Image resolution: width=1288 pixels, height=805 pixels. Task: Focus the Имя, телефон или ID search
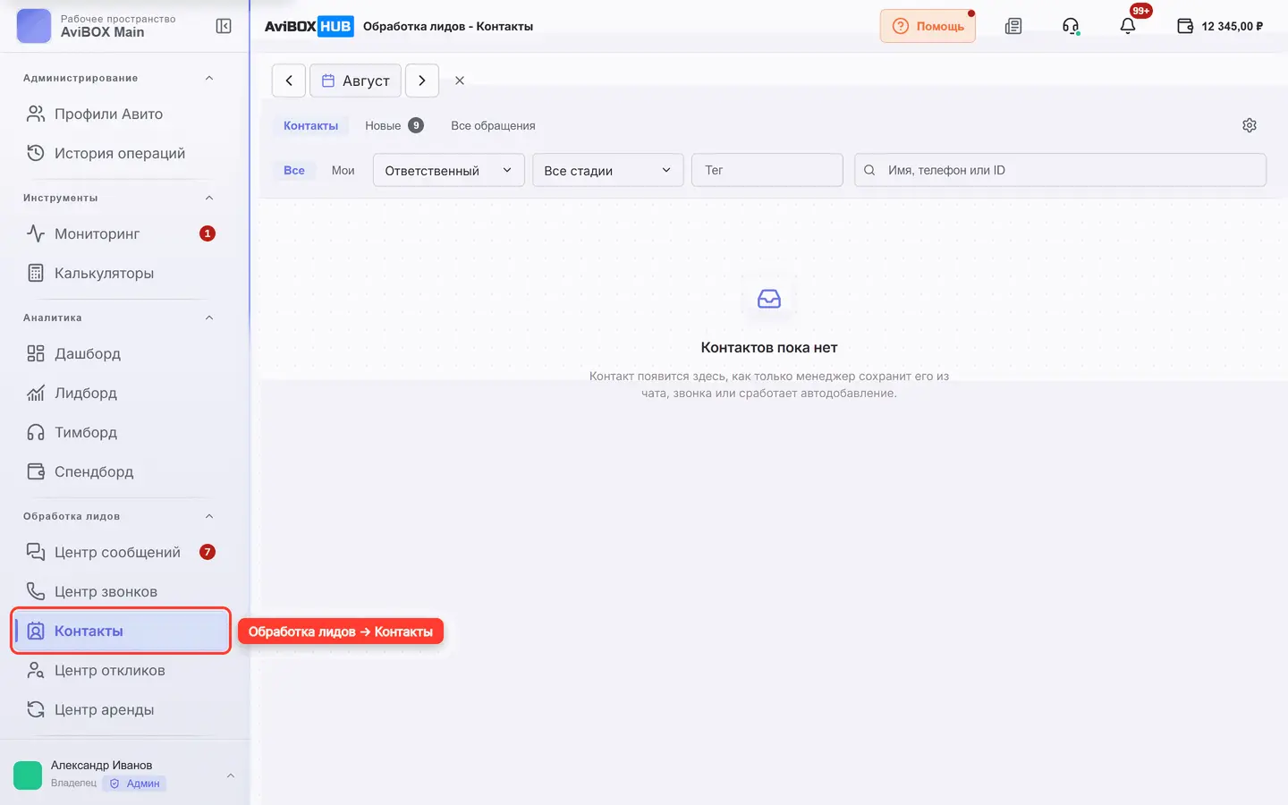tap(1060, 170)
